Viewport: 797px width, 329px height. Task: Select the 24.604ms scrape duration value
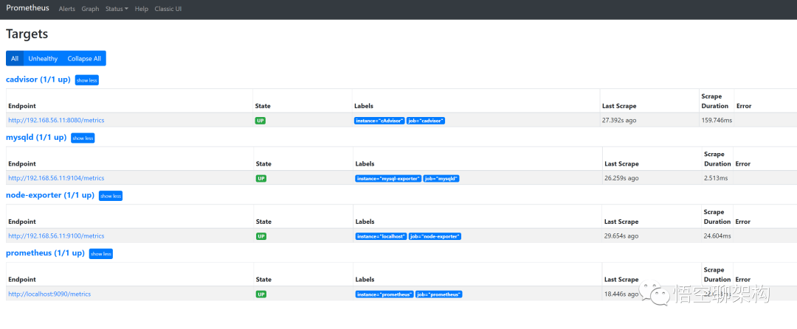point(717,236)
